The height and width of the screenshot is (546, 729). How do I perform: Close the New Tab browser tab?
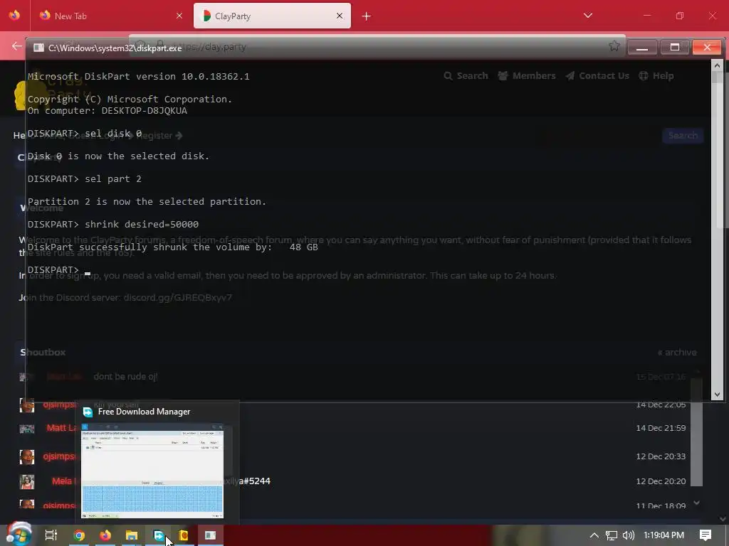pyautogui.click(x=179, y=16)
